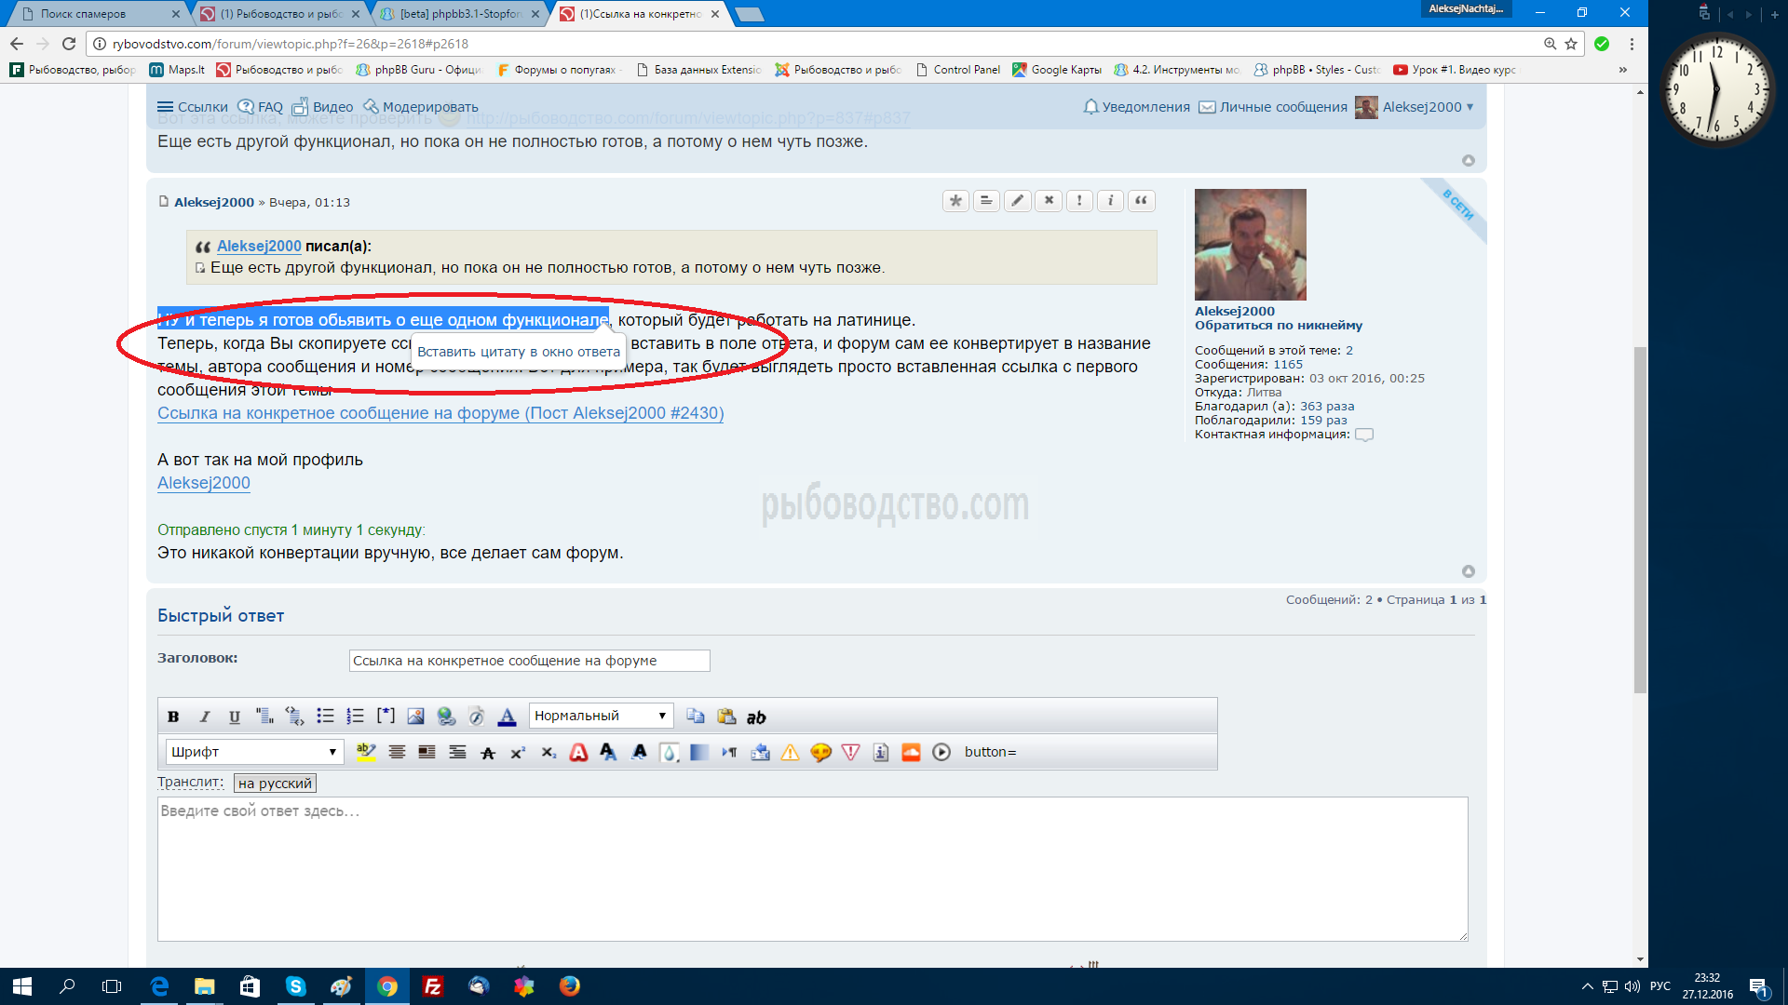Click the edit post pencil icon

pyautogui.click(x=1018, y=201)
